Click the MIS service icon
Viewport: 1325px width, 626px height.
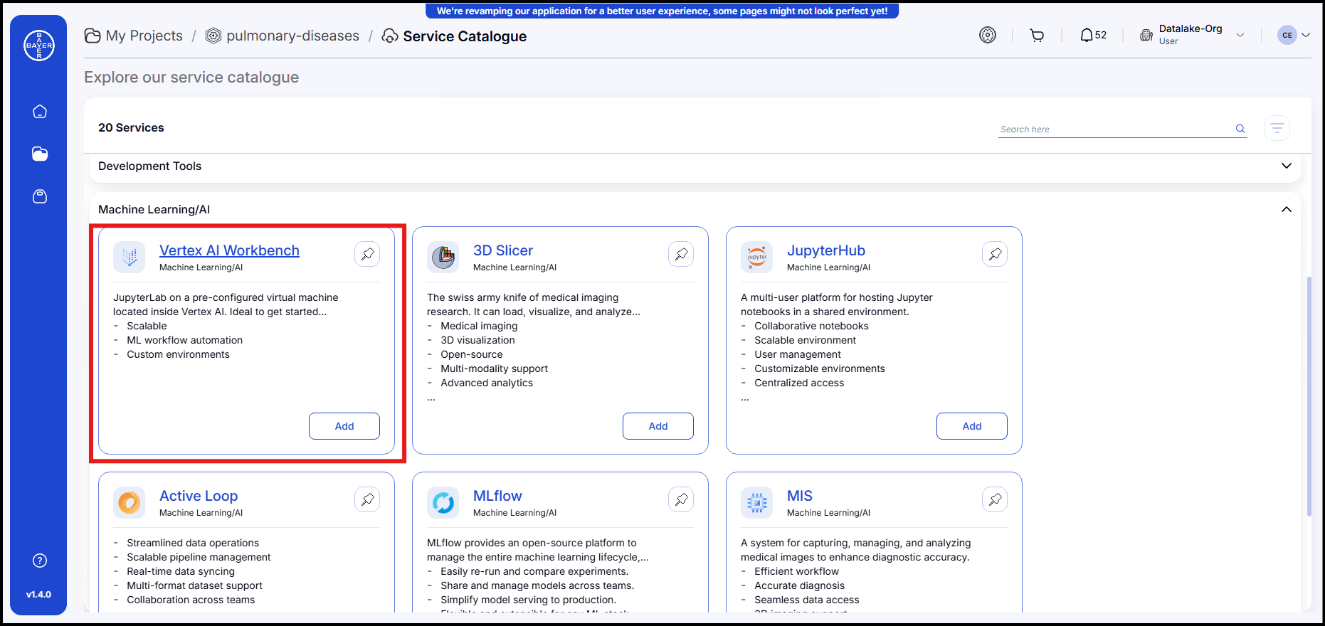(757, 502)
